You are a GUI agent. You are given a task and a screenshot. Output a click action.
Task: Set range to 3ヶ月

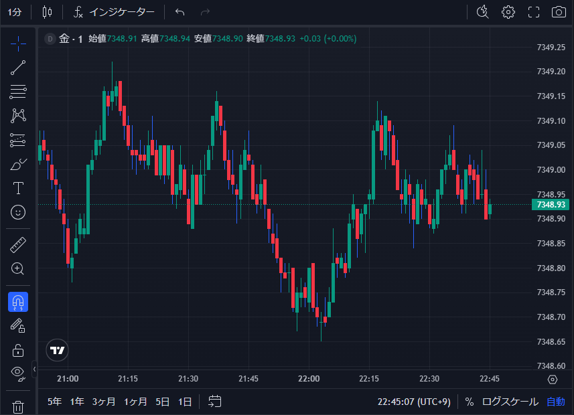click(104, 402)
